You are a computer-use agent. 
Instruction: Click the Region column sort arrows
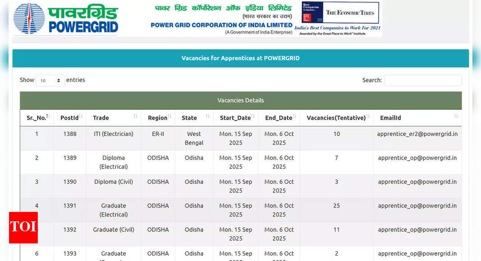(169, 116)
